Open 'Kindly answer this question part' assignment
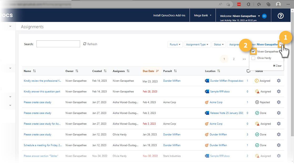Viewport: 294px width, 164px height. click(42, 91)
